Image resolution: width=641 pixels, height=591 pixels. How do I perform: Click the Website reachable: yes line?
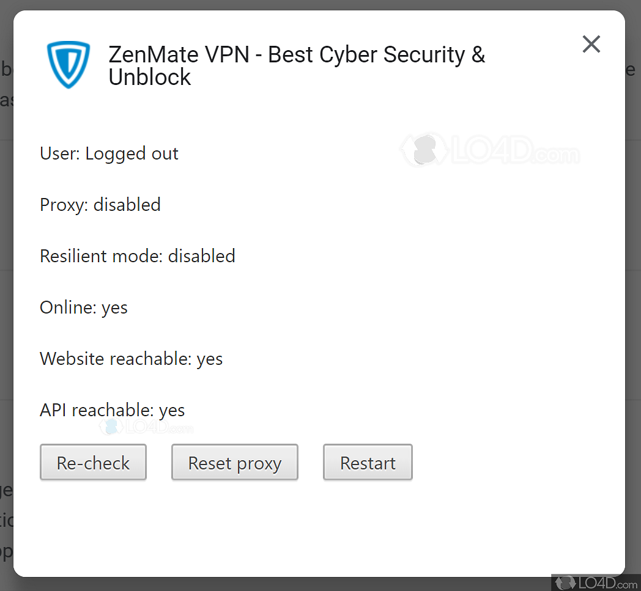click(x=131, y=358)
